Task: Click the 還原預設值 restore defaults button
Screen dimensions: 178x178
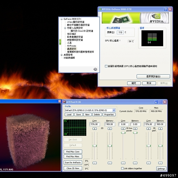Action: click(153, 76)
